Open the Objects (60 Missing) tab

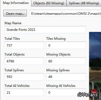(49, 3)
